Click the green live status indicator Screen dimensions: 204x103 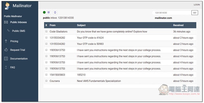44,12
